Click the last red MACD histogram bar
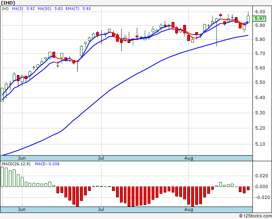This screenshot has height=219, width=272. (x=248, y=188)
